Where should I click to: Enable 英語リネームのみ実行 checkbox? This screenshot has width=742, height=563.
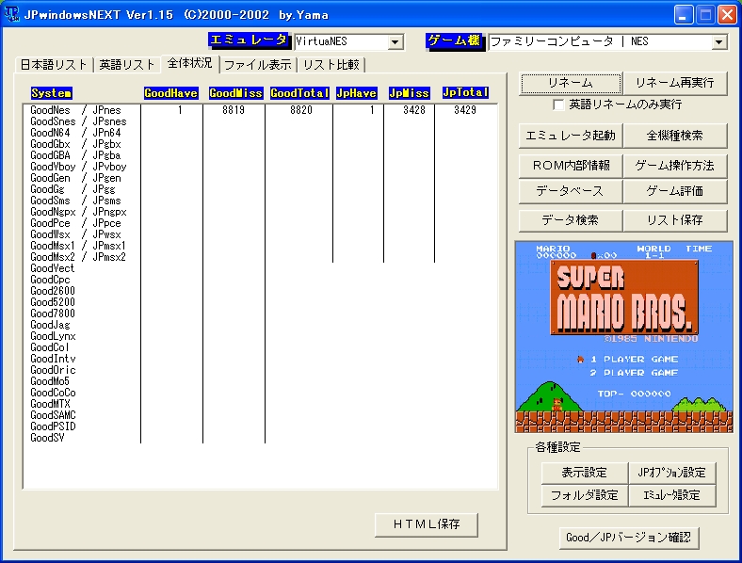tap(558, 105)
